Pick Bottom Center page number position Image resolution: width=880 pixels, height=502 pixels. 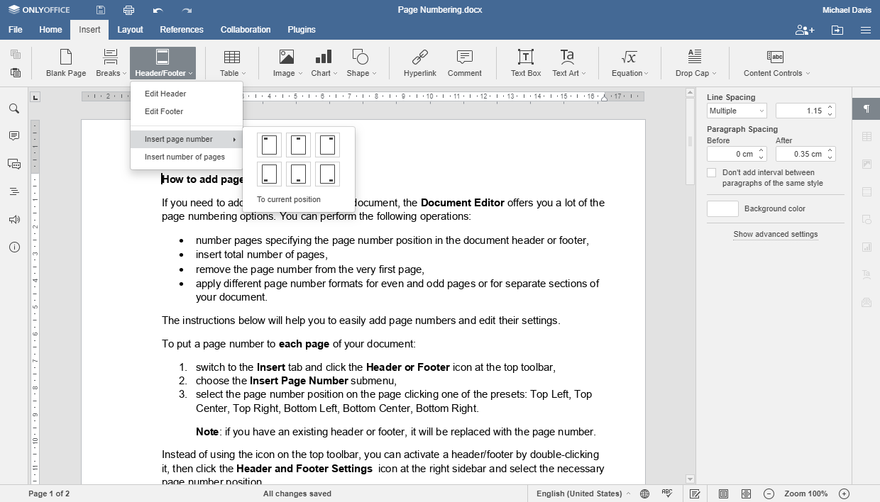tap(299, 174)
